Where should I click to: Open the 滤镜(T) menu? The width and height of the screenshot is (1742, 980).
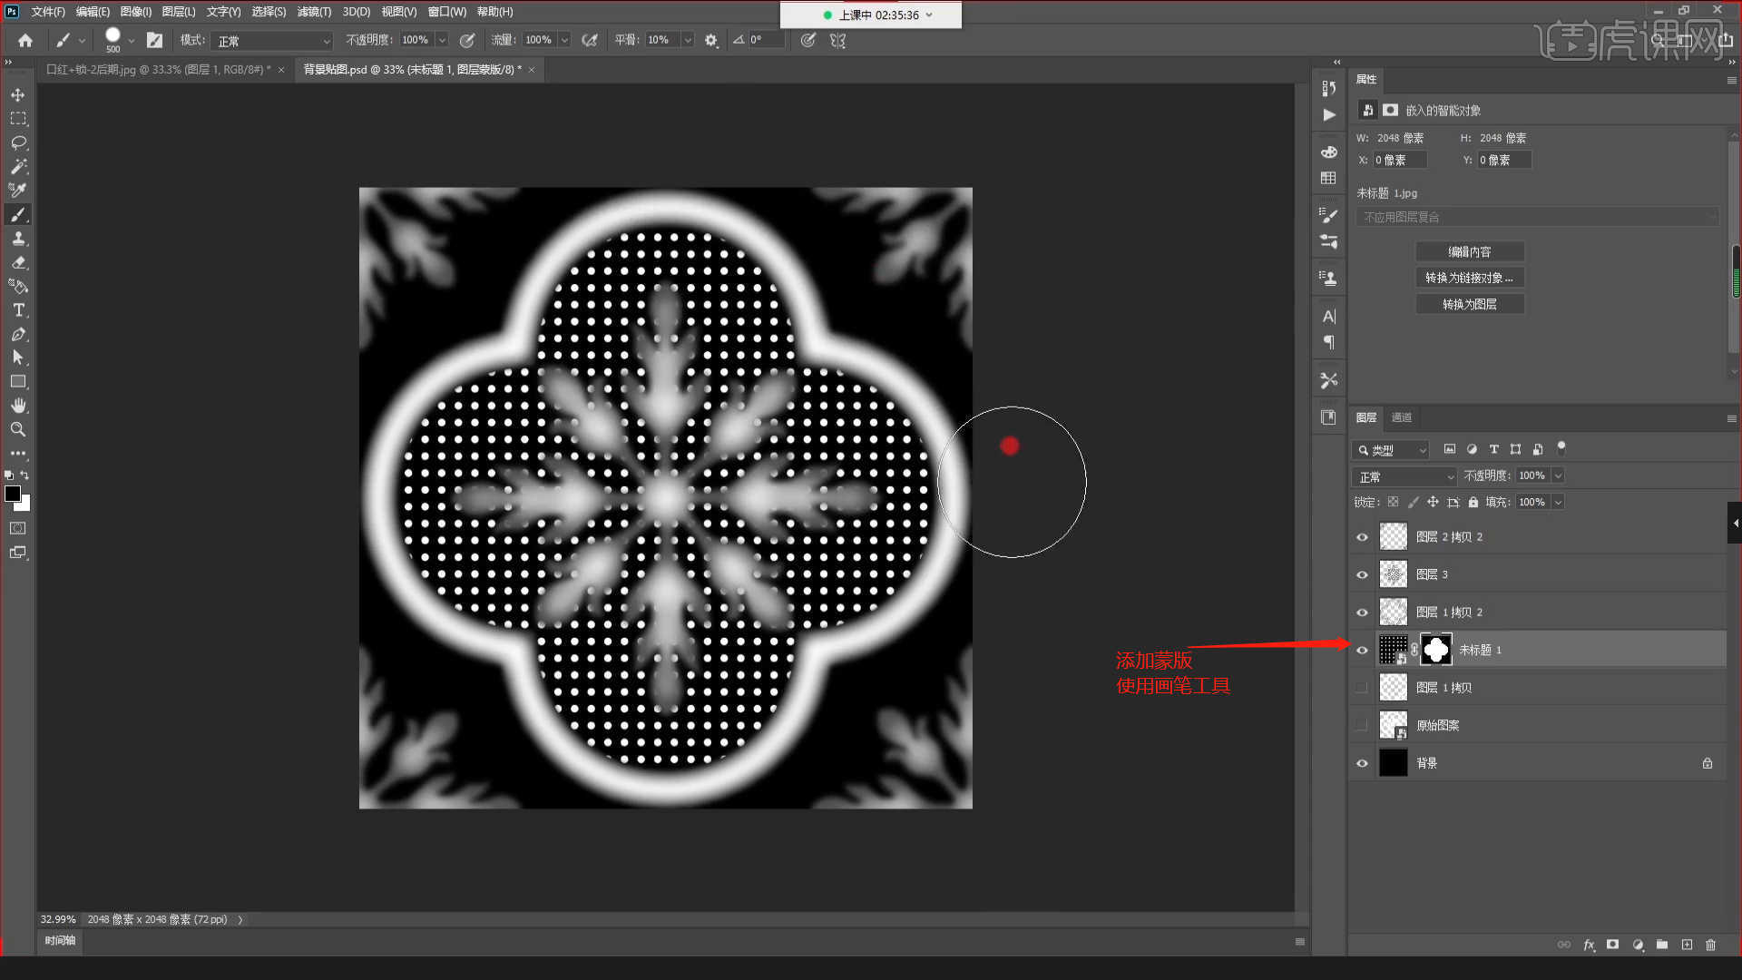314,12
